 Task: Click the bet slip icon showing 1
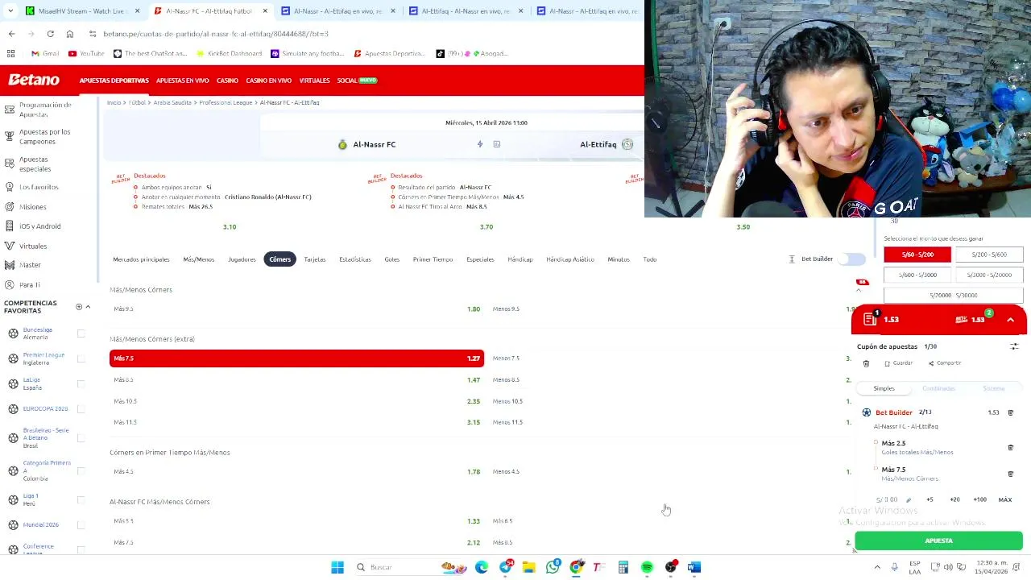871,320
